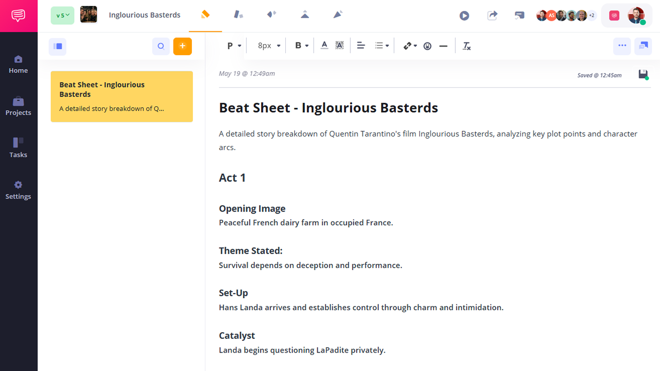
Task: Search notes with the magnifier icon
Action: (161, 46)
